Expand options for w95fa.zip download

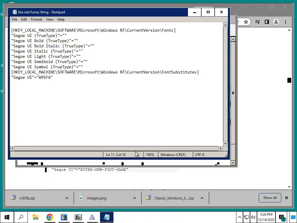tap(67, 198)
